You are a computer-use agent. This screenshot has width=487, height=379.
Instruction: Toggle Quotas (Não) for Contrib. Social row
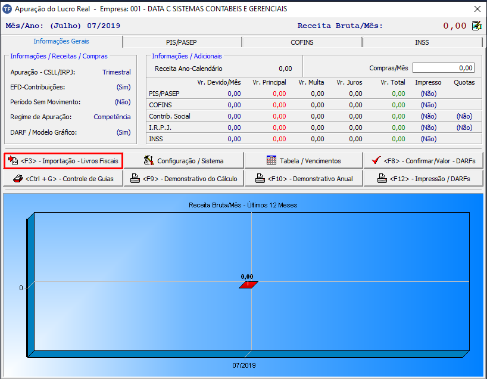click(464, 116)
